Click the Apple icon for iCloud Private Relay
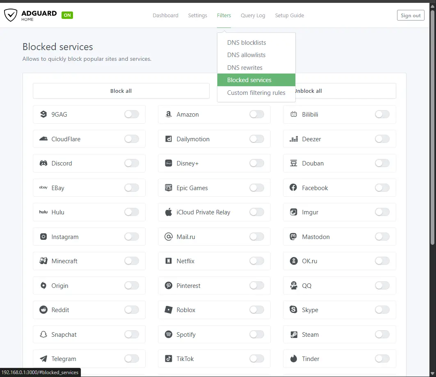Viewport: 436px width, 377px height. (169, 212)
